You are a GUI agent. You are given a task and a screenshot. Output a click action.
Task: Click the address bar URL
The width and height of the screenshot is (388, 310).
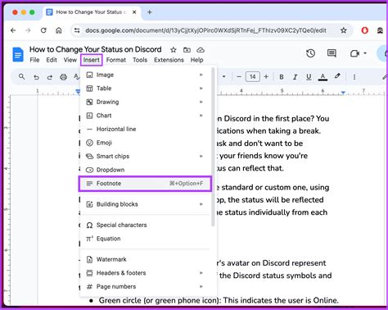pos(205,30)
